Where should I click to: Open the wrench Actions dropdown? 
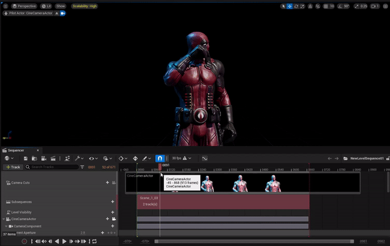[79, 158]
